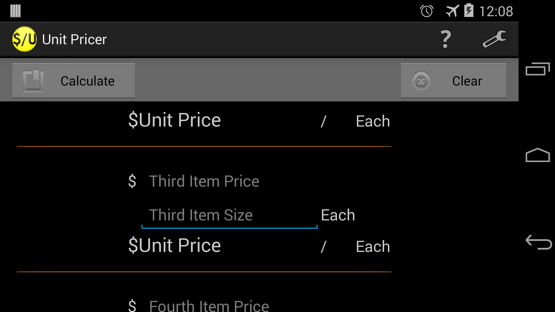Tap the airplane mode status icon
This screenshot has height=312, width=555.
tap(453, 10)
